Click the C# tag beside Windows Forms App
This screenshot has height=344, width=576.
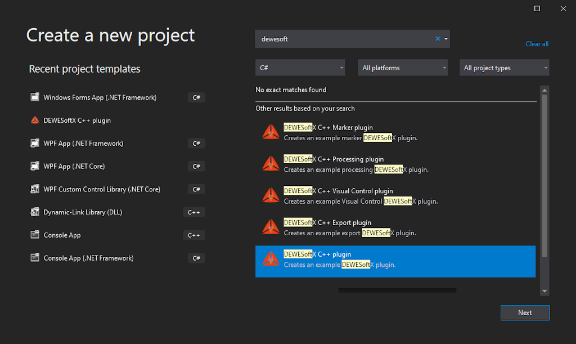pyautogui.click(x=196, y=97)
